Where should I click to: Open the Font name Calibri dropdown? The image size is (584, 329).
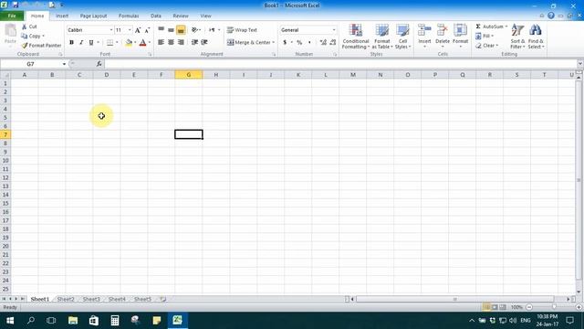[x=111, y=30]
